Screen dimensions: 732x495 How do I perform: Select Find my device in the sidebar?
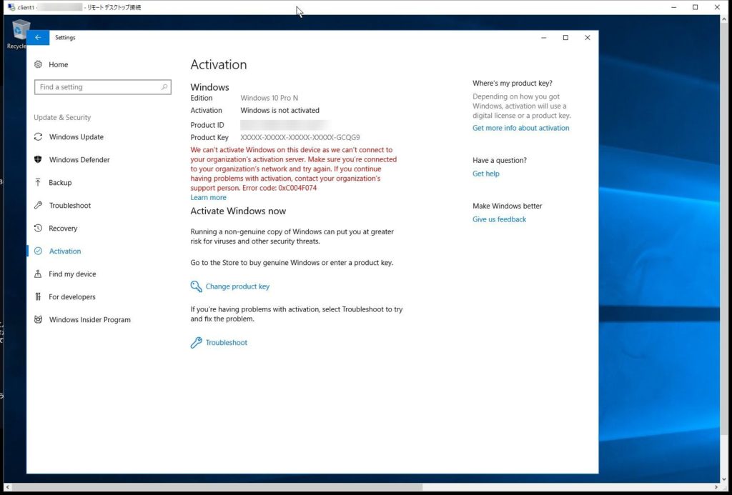[72, 274]
